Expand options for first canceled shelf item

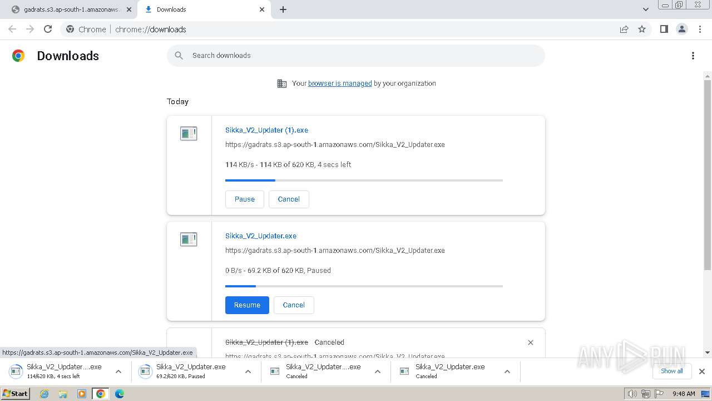pyautogui.click(x=377, y=371)
